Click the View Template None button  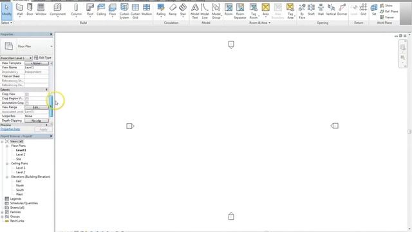(x=37, y=63)
